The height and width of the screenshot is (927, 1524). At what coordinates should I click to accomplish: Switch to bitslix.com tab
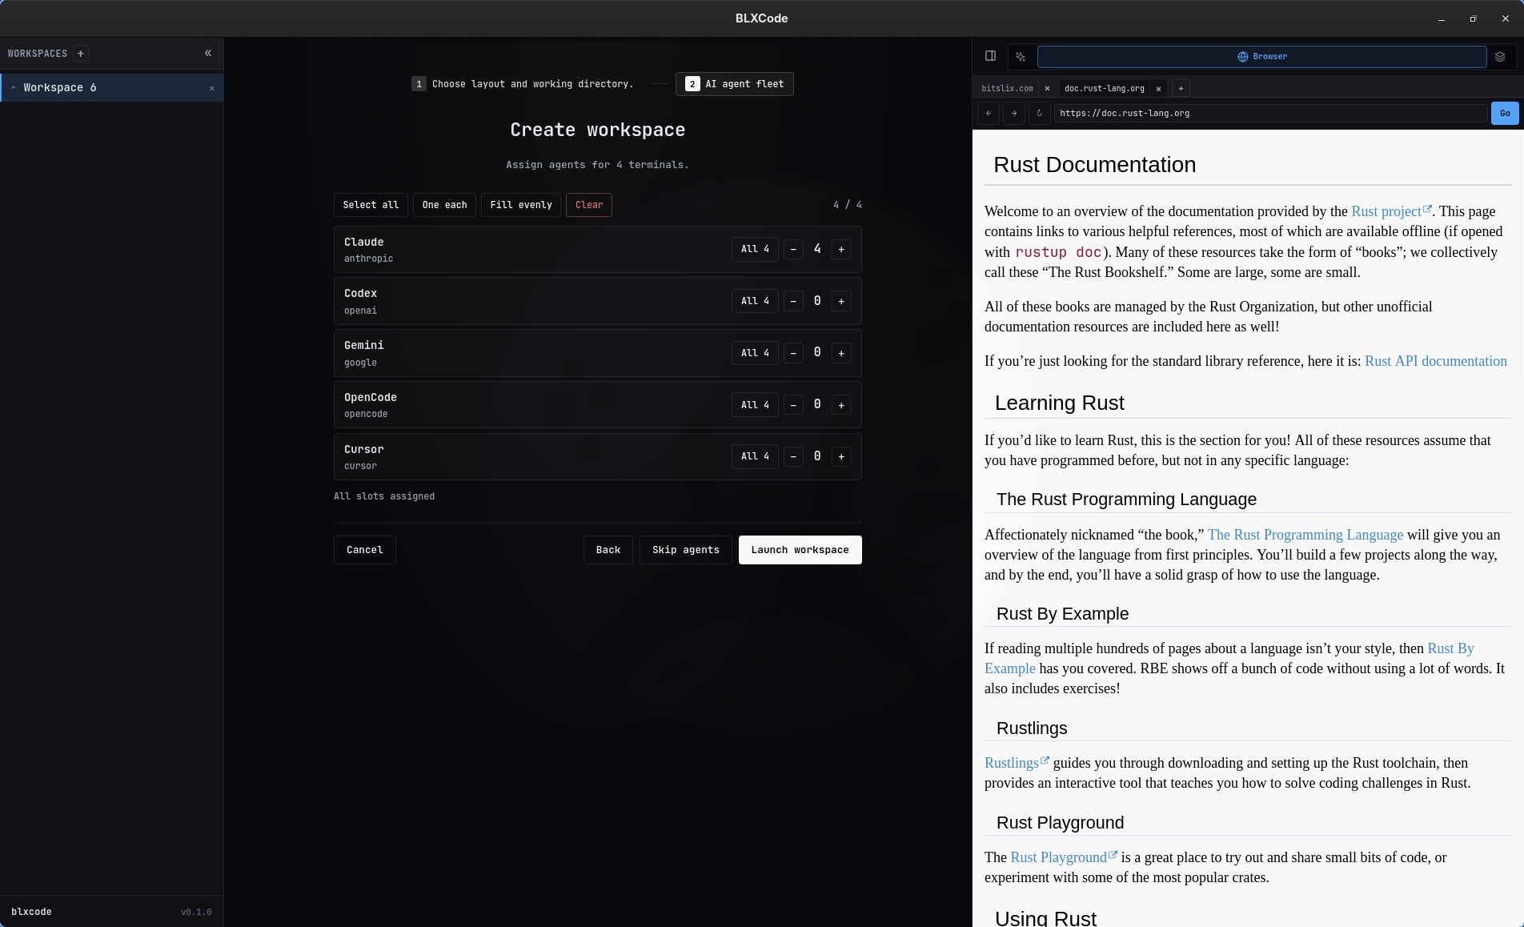(1007, 89)
